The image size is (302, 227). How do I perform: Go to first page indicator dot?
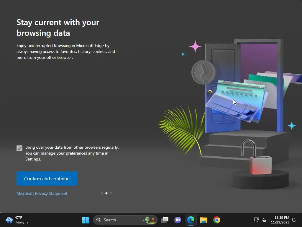pos(102,193)
